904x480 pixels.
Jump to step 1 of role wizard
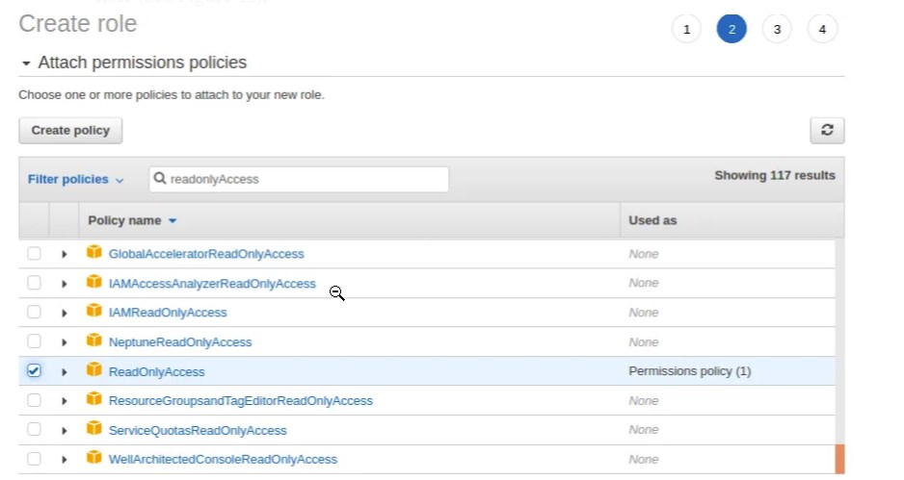pos(686,30)
